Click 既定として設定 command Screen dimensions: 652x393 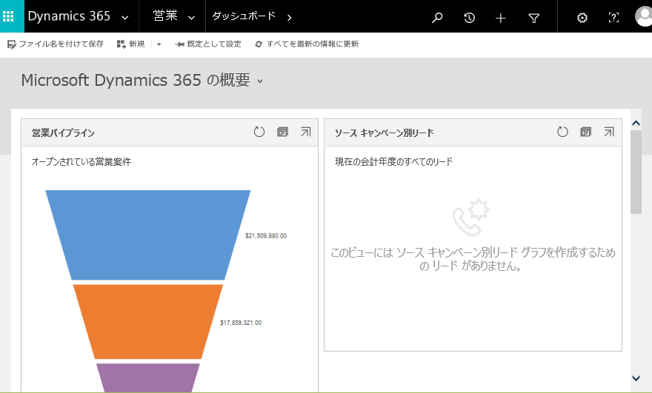point(208,44)
